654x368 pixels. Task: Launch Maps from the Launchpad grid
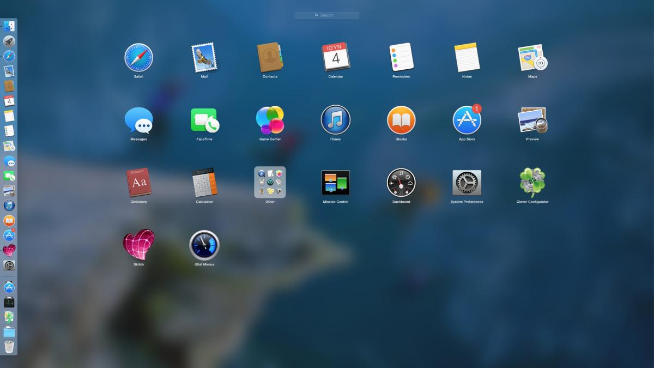click(532, 58)
